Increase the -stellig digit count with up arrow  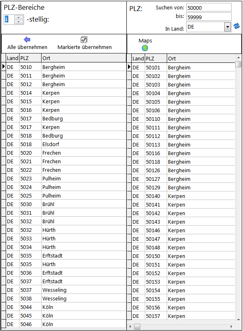pos(19,17)
